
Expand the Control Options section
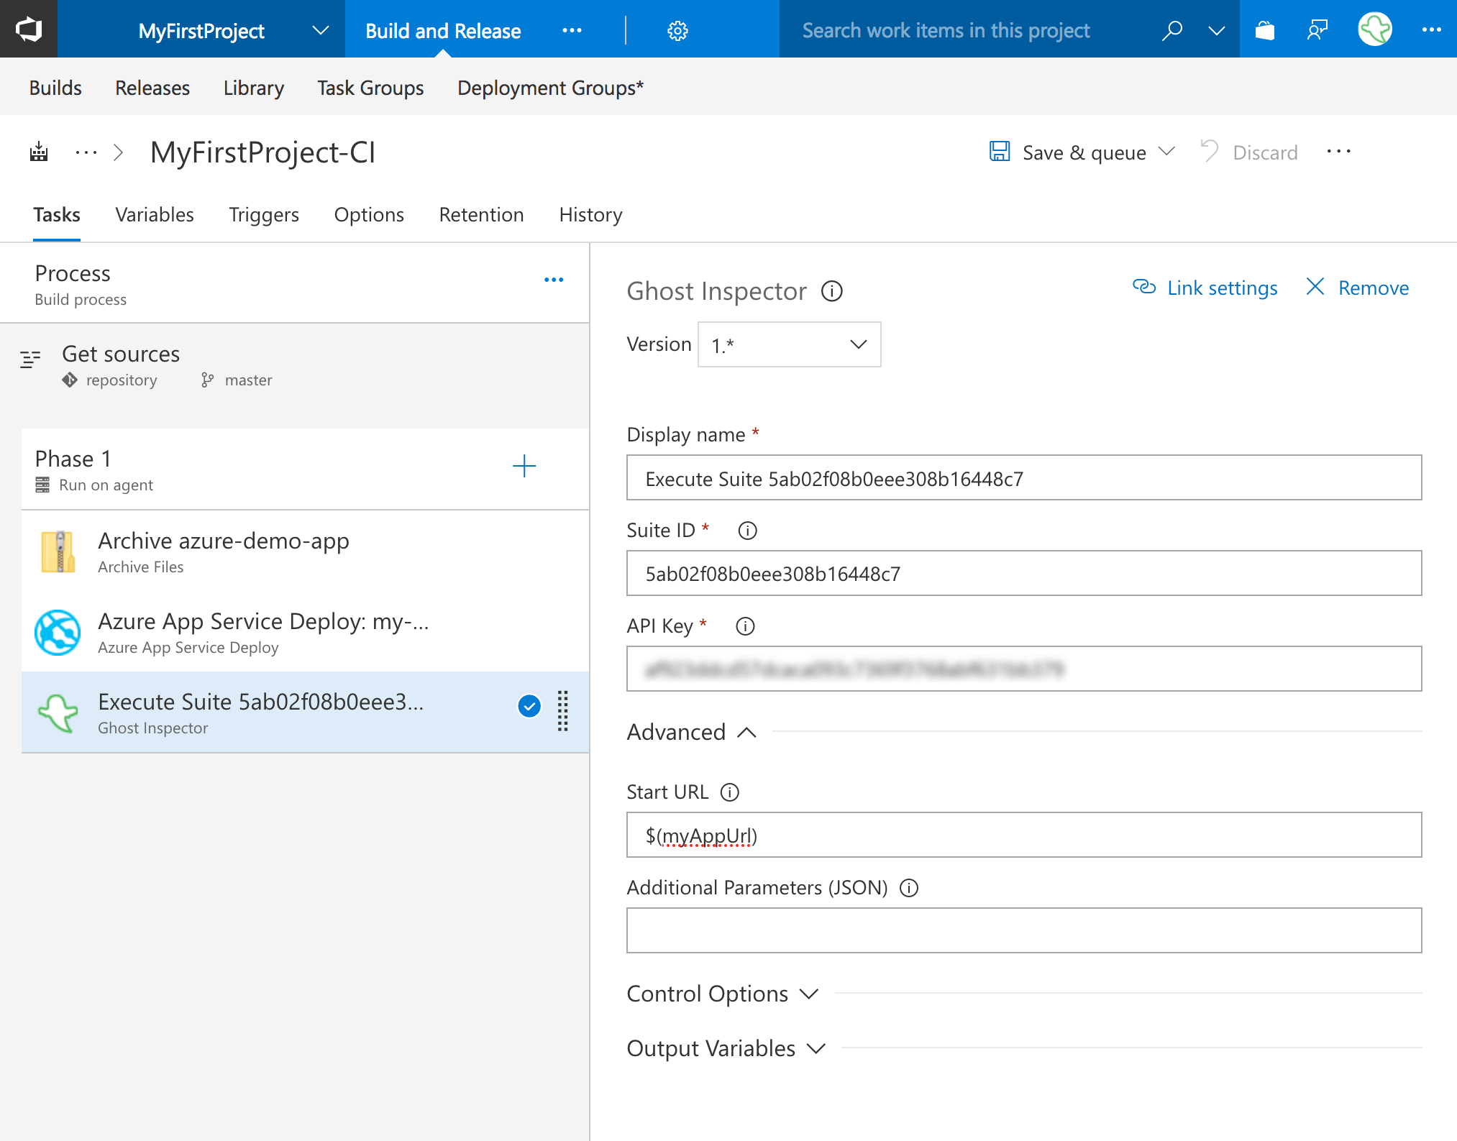tap(723, 994)
